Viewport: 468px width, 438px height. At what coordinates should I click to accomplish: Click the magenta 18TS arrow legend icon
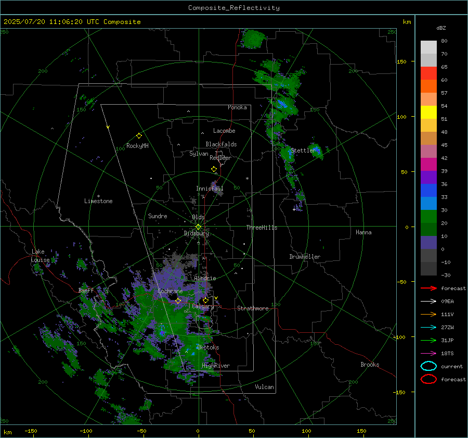click(x=428, y=354)
